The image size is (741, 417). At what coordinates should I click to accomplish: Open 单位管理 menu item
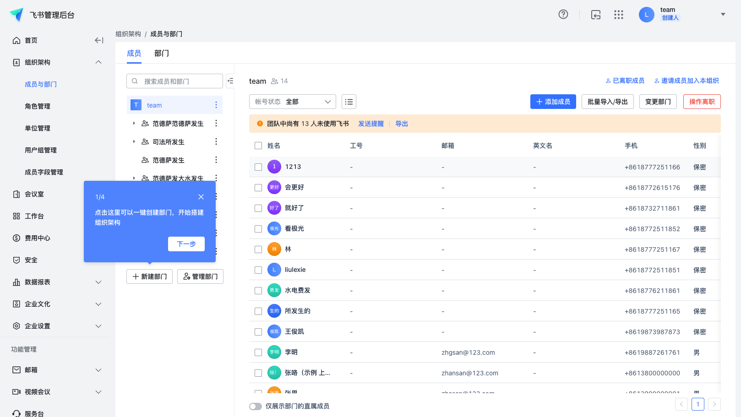click(38, 128)
